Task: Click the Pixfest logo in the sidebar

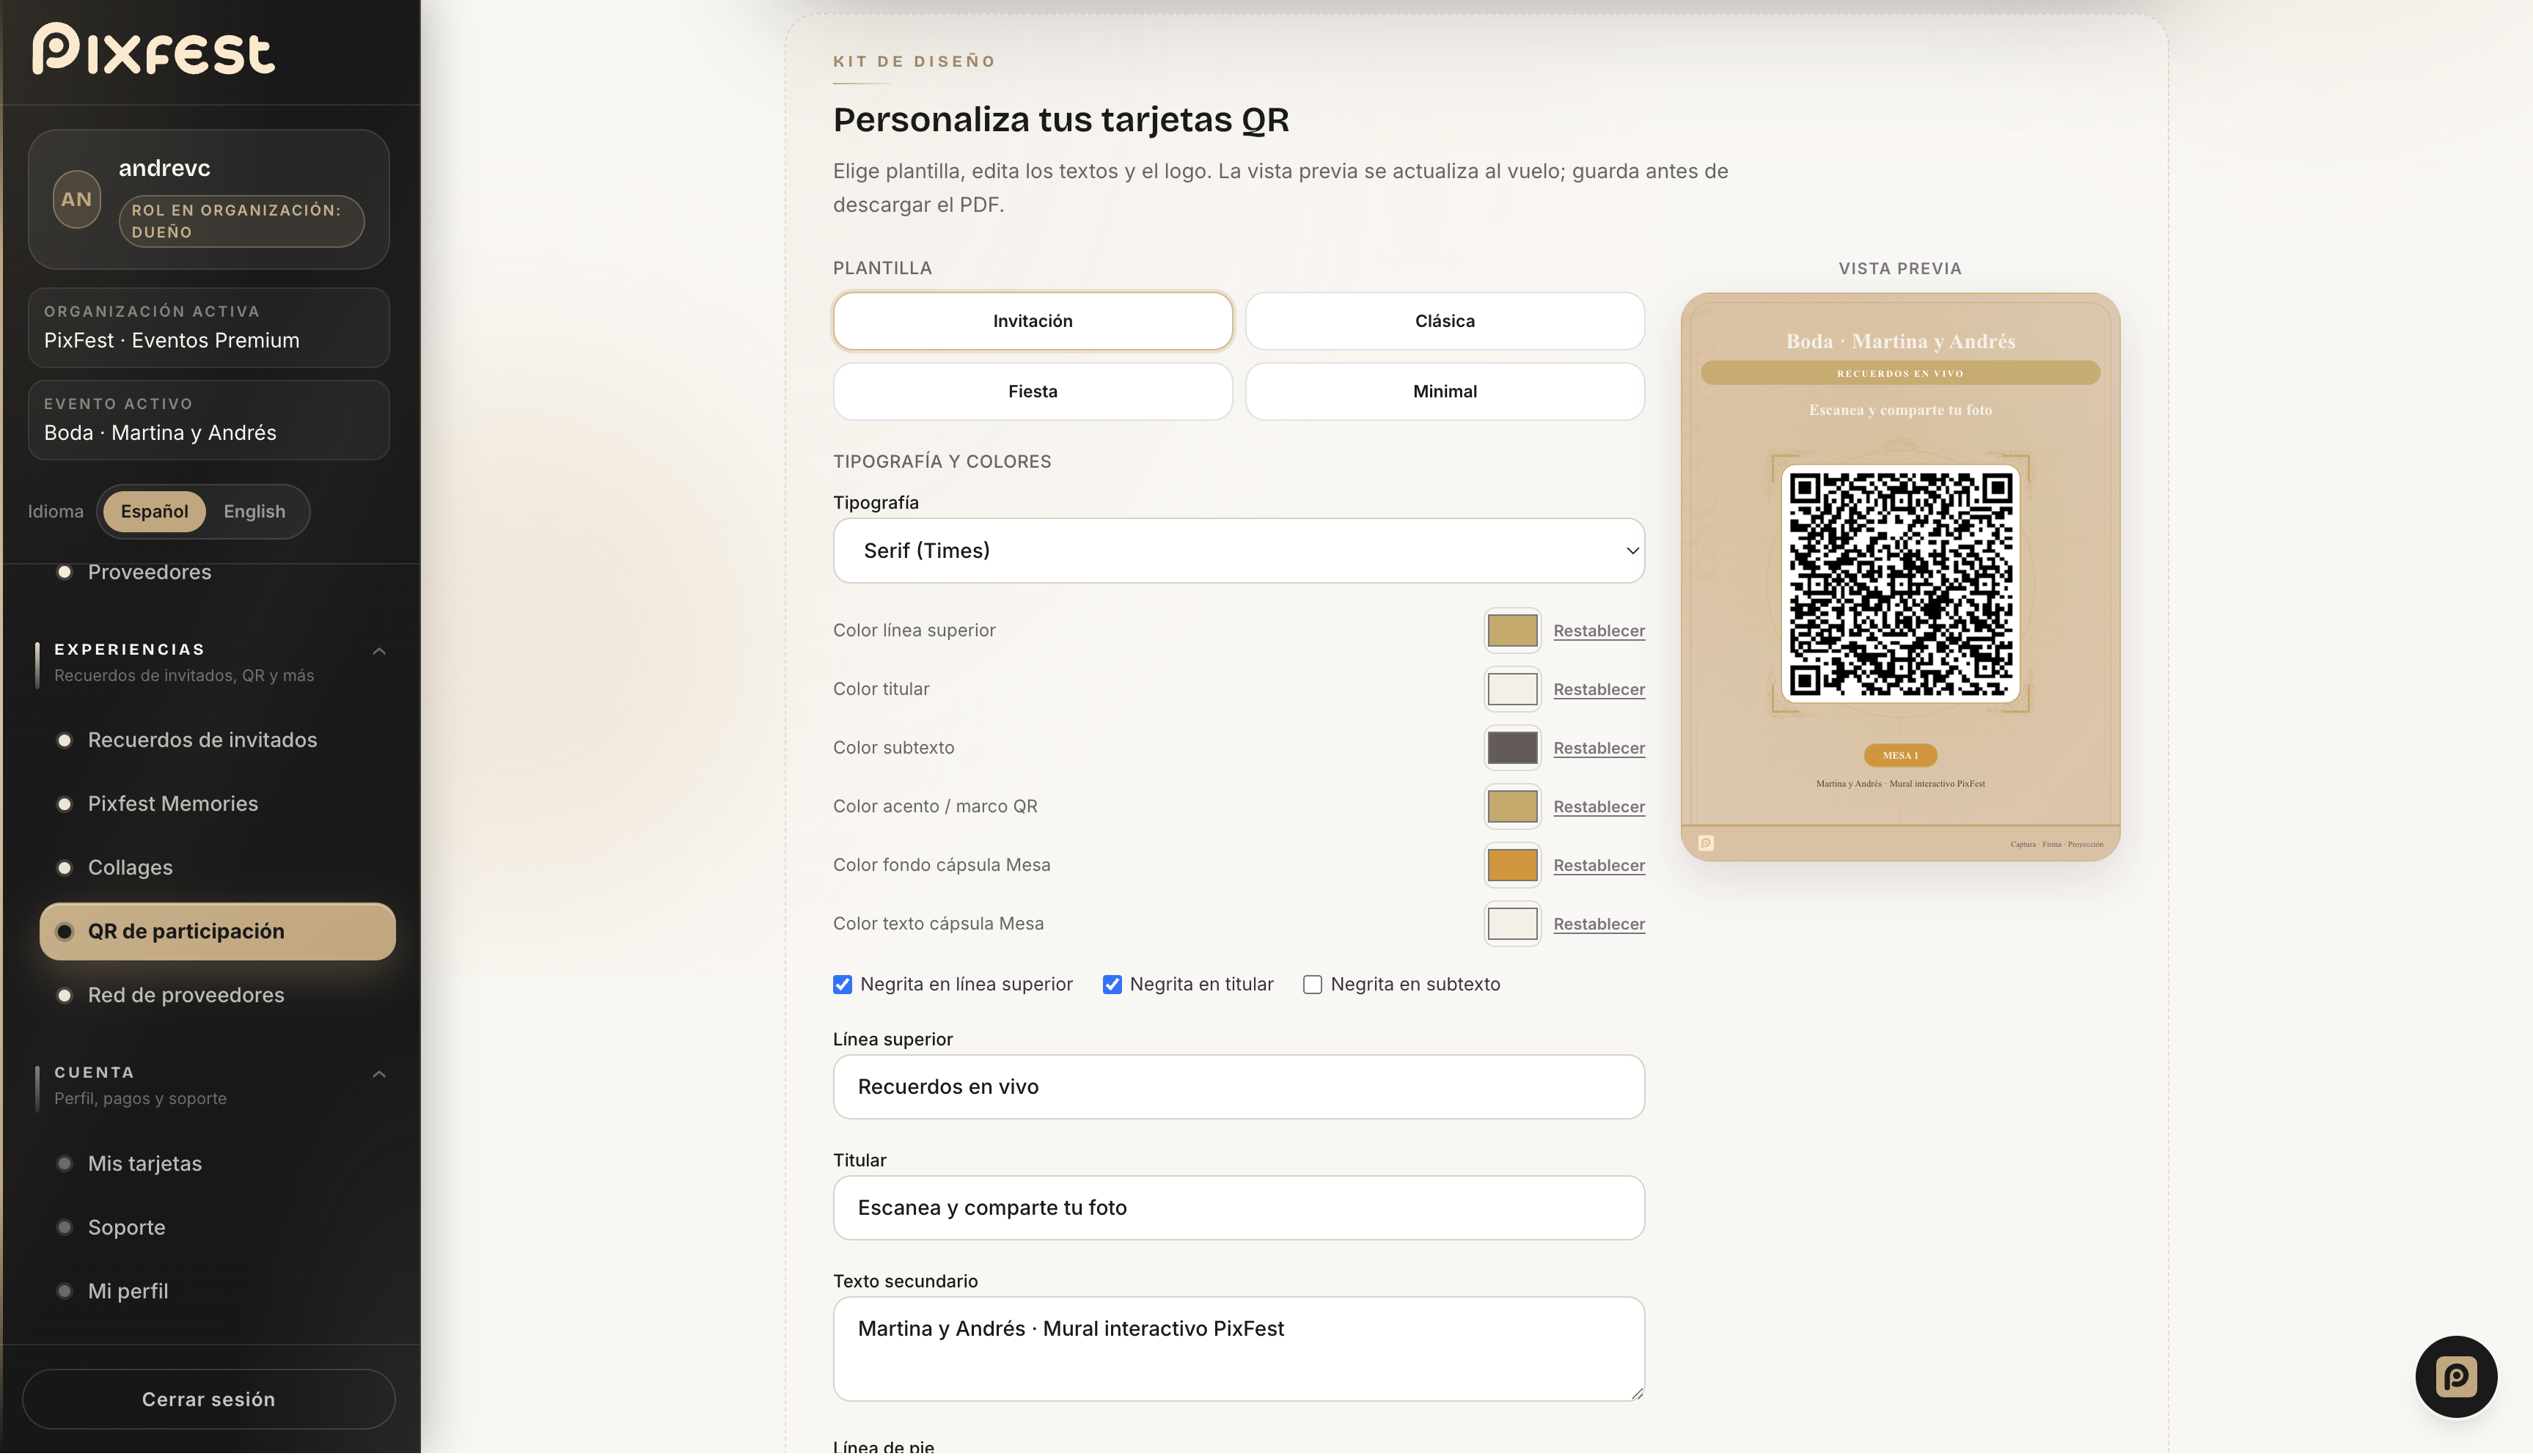Action: point(153,49)
